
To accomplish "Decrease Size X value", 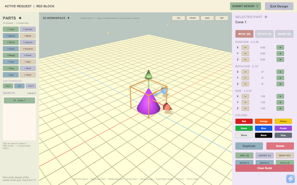I will click(245, 96).
